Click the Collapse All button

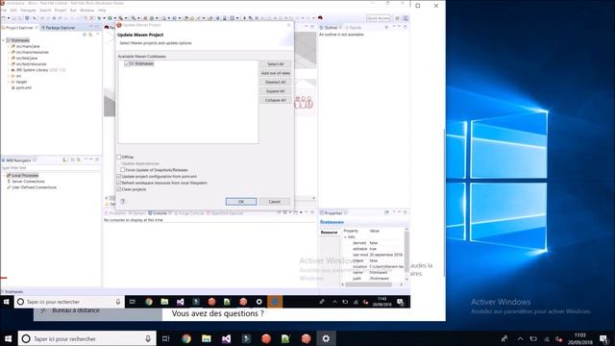[x=276, y=100]
